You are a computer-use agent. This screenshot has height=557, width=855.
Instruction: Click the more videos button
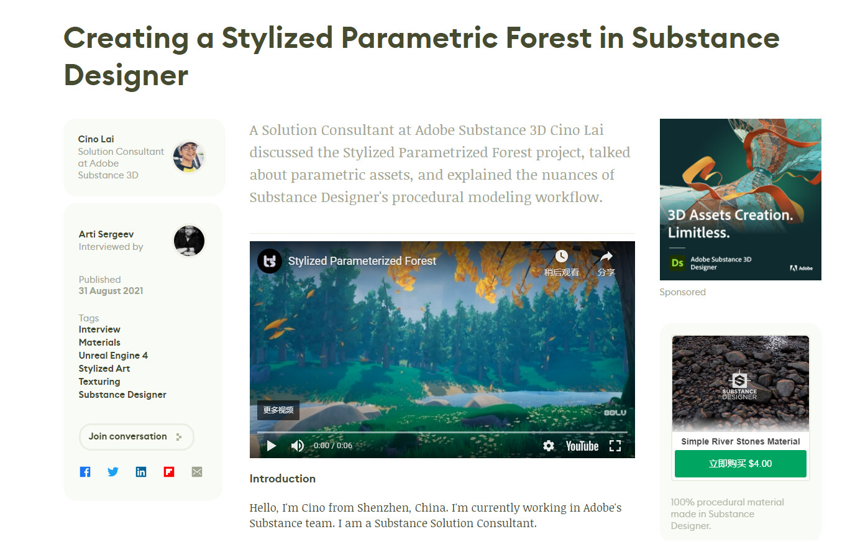tap(278, 410)
